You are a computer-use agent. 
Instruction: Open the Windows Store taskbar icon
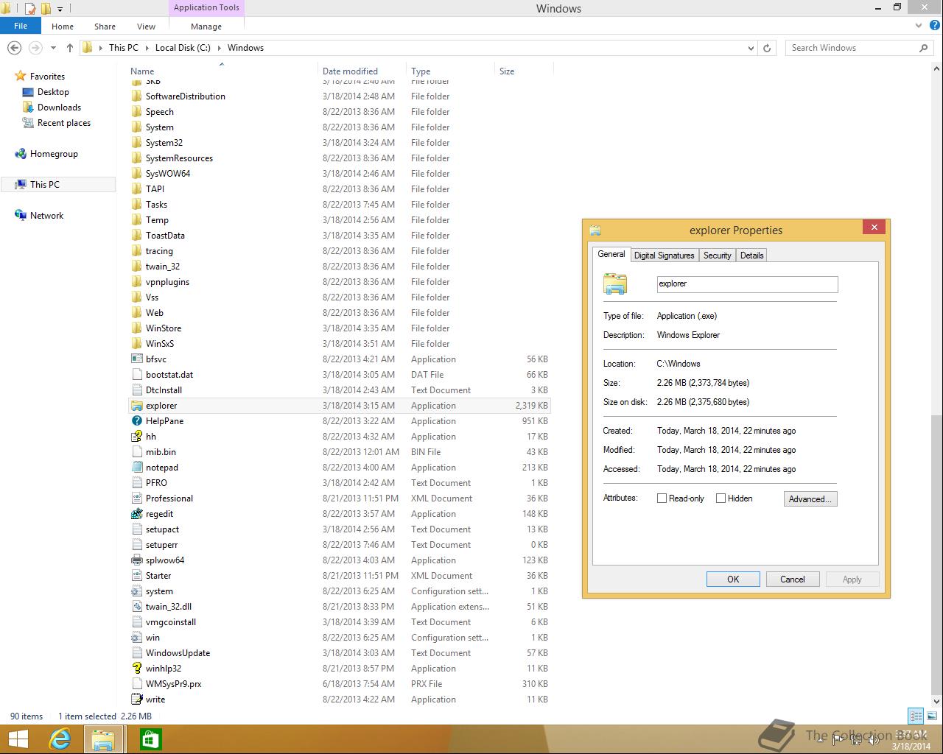point(150,739)
